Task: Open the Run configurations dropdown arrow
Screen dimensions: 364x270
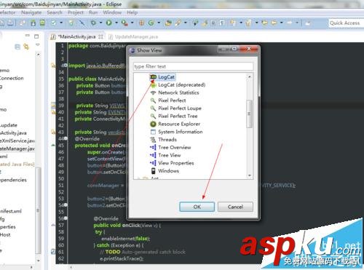Action: (x=116, y=23)
